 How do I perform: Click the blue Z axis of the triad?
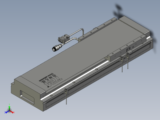pyautogui.click(x=7, y=112)
